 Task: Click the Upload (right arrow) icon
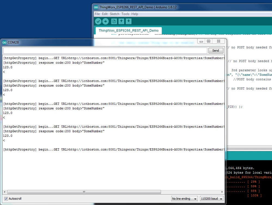pos(105,21)
